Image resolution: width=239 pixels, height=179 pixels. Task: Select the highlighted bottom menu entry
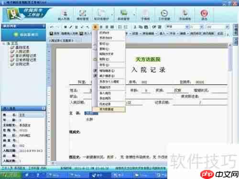[109, 109]
